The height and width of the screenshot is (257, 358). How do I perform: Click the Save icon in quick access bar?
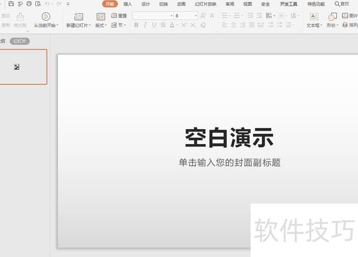tap(11, 4)
